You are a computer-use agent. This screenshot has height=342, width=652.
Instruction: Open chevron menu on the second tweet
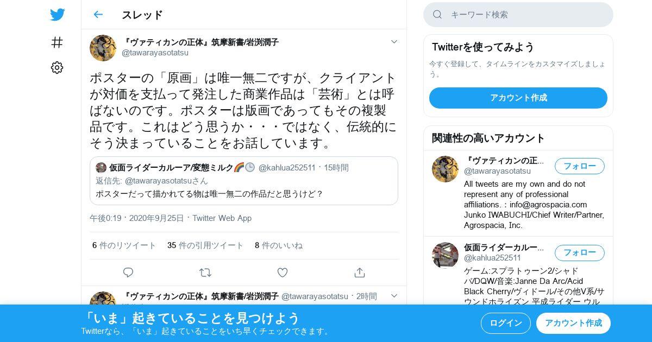[x=394, y=296]
